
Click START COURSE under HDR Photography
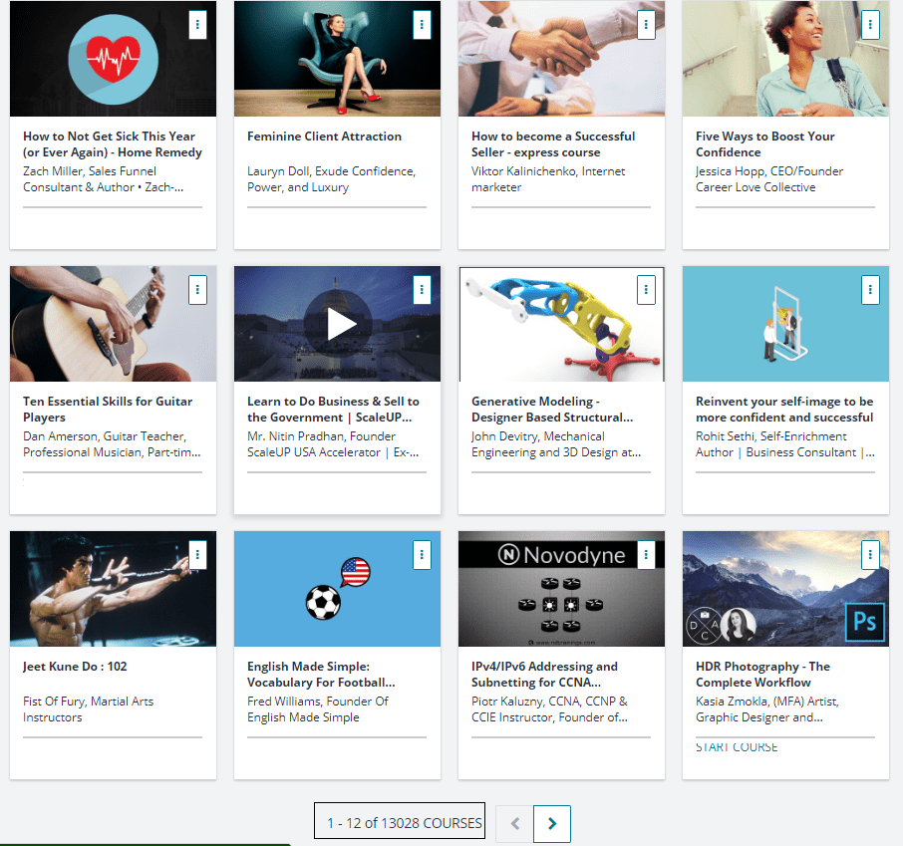[x=737, y=747]
